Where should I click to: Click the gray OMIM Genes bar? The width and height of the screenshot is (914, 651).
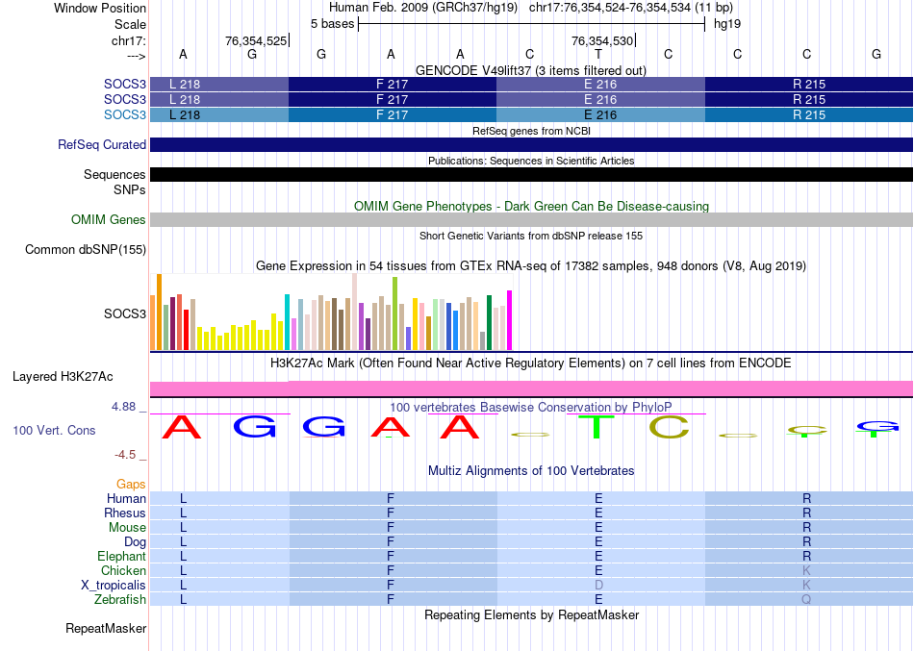click(x=531, y=219)
